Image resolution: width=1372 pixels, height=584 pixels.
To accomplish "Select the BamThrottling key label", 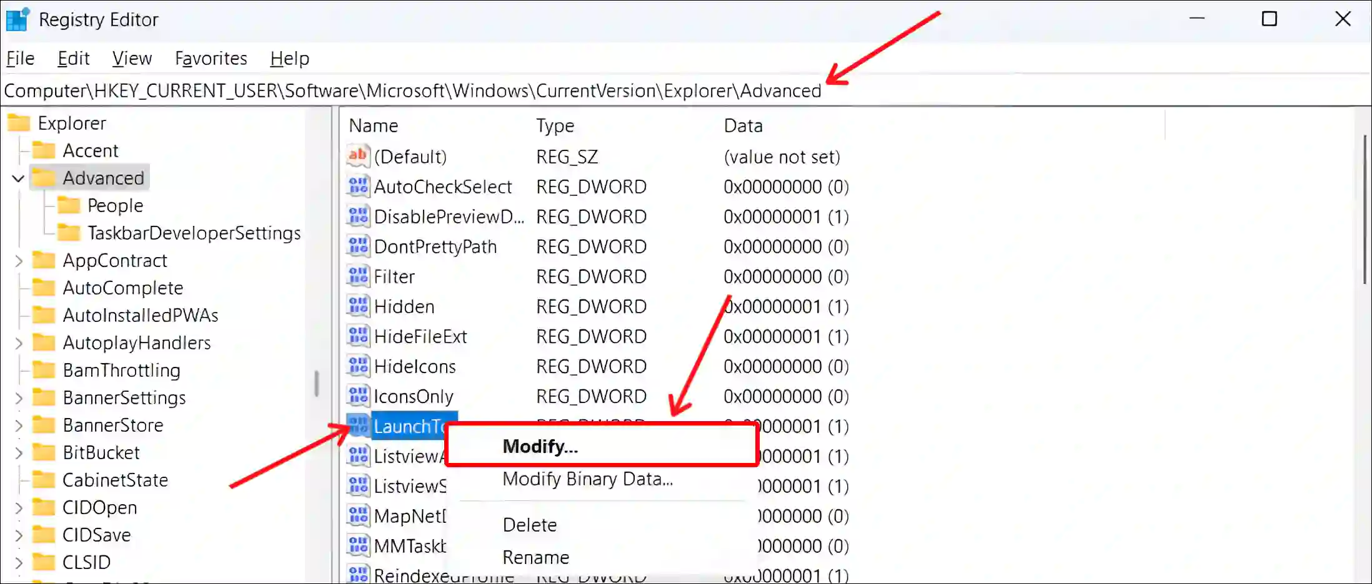I will (122, 370).
